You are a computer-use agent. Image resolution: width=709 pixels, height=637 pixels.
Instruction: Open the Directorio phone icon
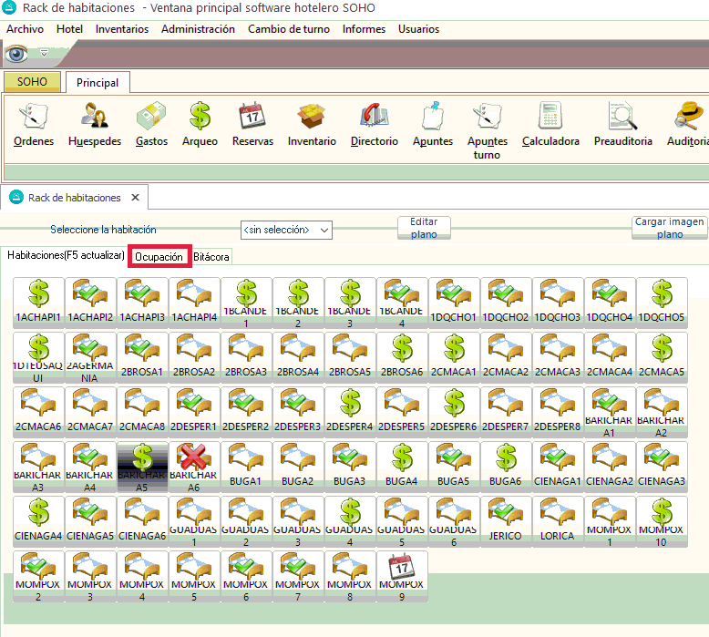click(x=374, y=117)
